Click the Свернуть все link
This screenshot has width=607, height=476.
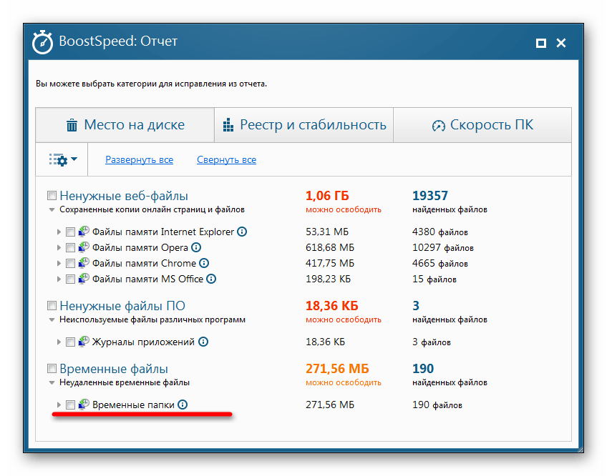pyautogui.click(x=226, y=160)
